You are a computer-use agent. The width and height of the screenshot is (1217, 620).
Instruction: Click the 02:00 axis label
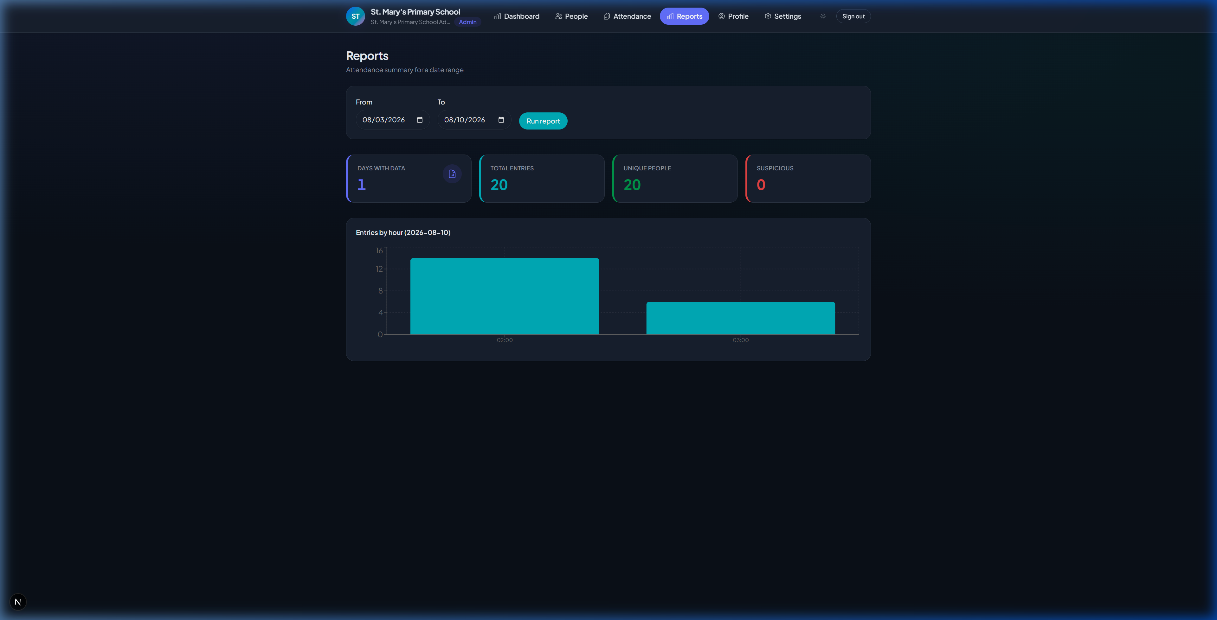click(505, 340)
